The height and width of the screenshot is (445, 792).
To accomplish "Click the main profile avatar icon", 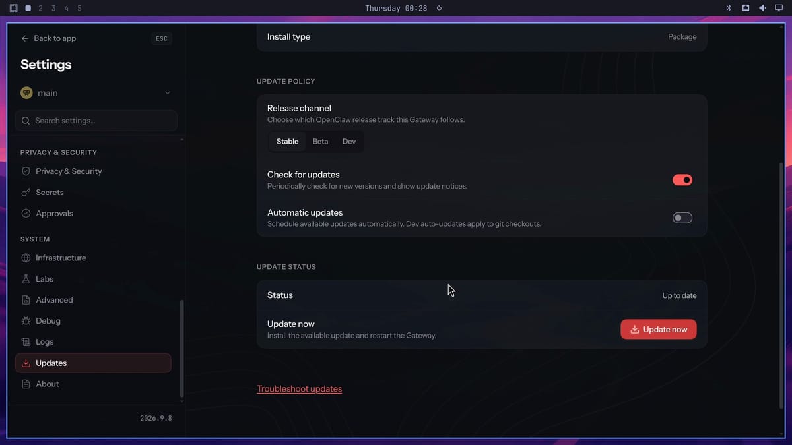I will point(26,93).
